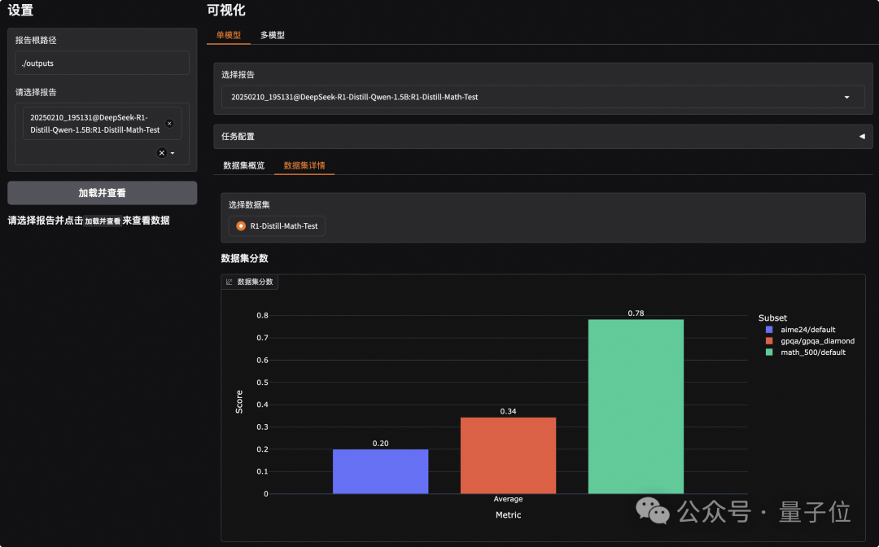Open the 数据集概览 tab
879x547 pixels.
point(244,165)
